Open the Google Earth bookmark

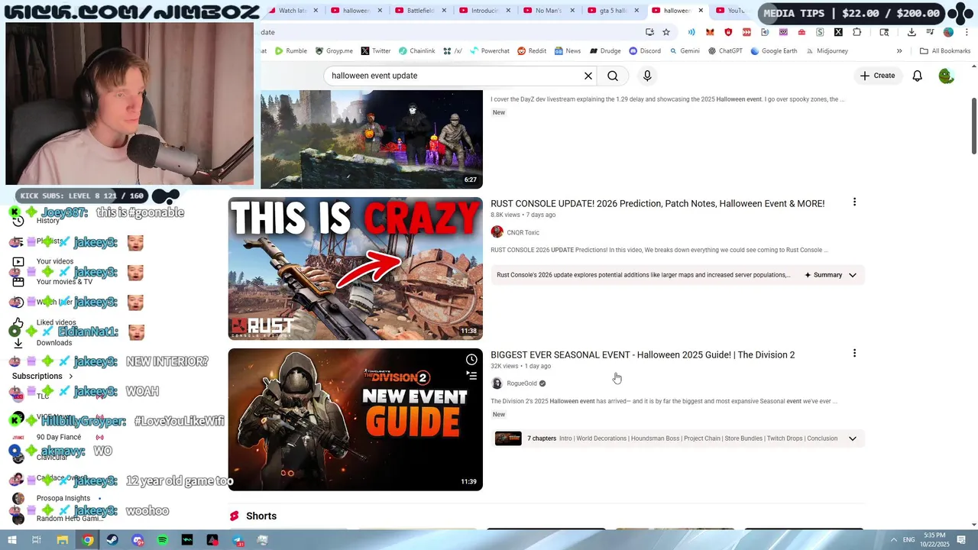[x=774, y=51]
